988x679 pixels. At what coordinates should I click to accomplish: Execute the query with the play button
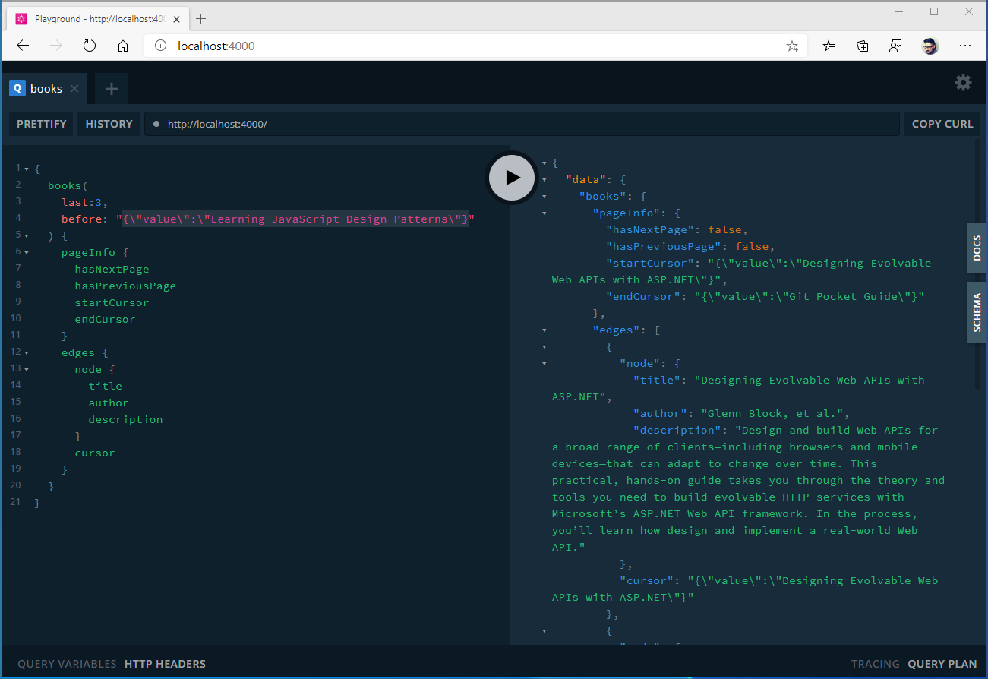(511, 177)
